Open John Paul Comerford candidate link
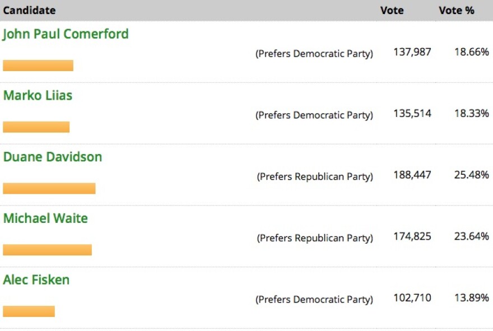This screenshot has height=331, width=493. (x=66, y=34)
